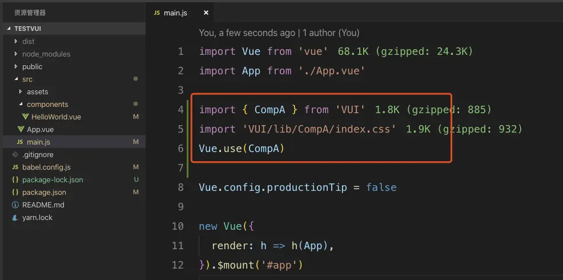Click the git icon beside .gitignore
Viewport: 563px width, 280px height.
15,154
